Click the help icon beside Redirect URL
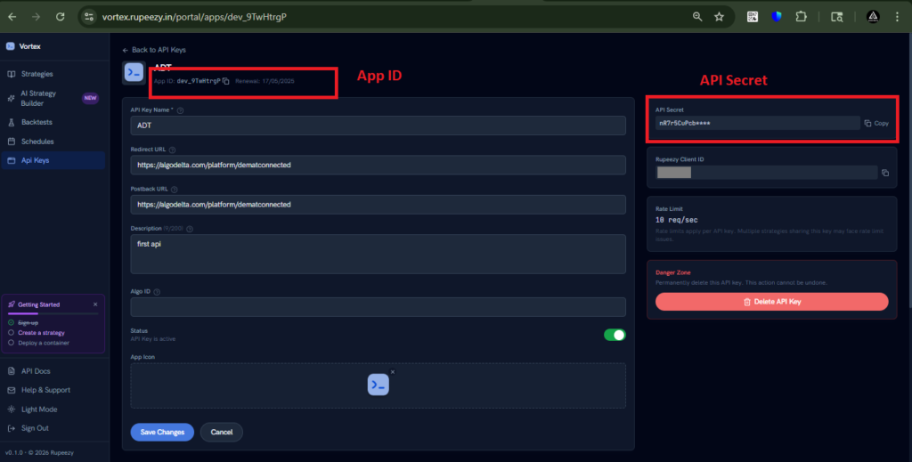 172,150
